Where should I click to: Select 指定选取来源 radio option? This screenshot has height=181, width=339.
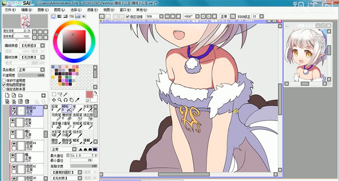point(4,89)
